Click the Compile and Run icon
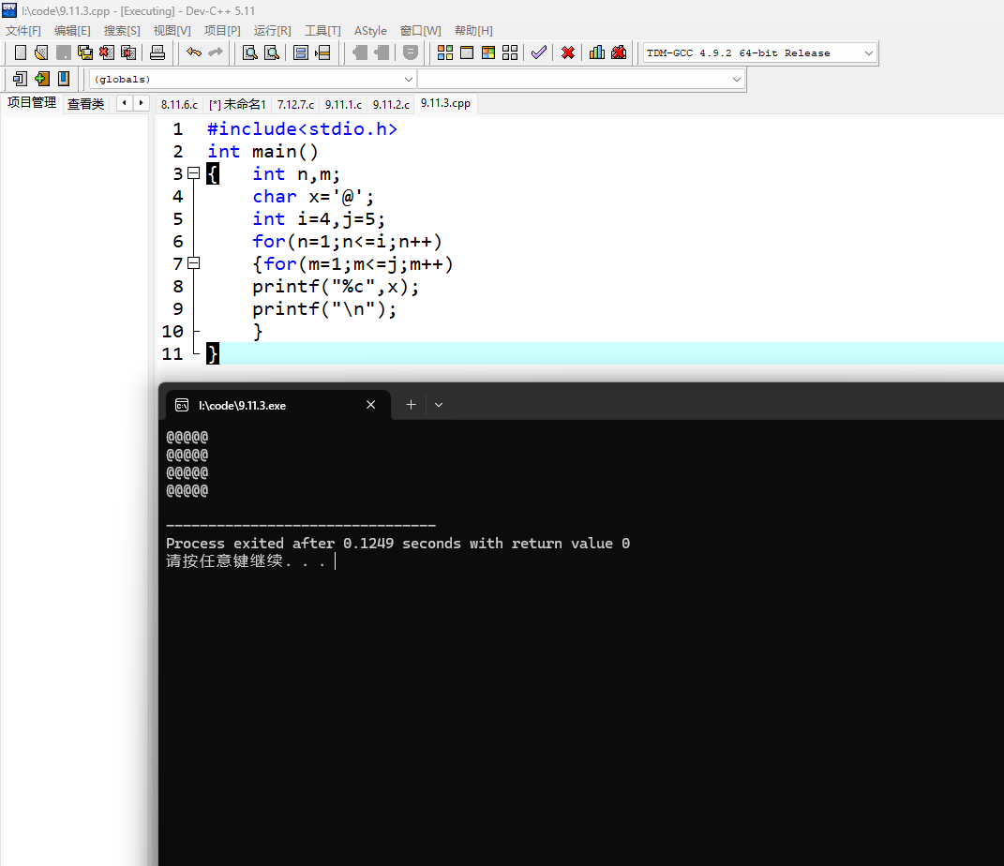1004x866 pixels. tap(488, 52)
